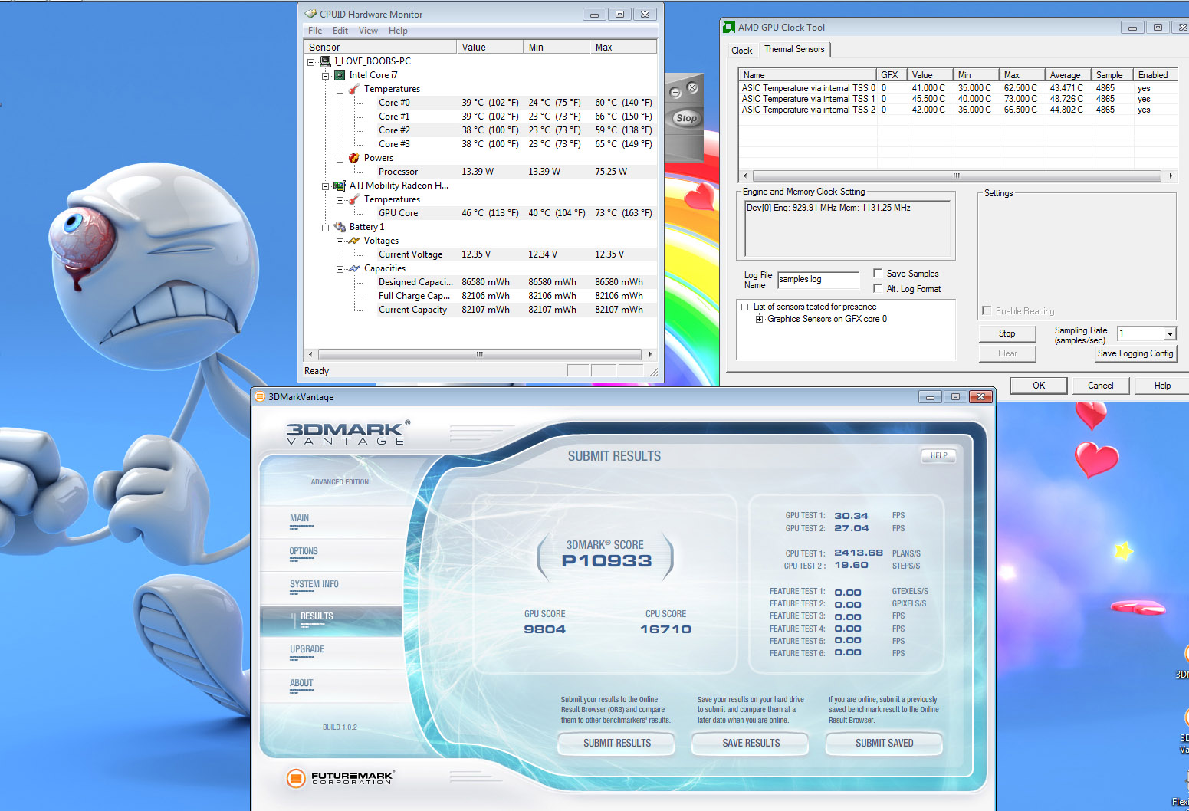Select the Thermal Sensors tab
Screen dimensions: 1189x811
coord(794,49)
